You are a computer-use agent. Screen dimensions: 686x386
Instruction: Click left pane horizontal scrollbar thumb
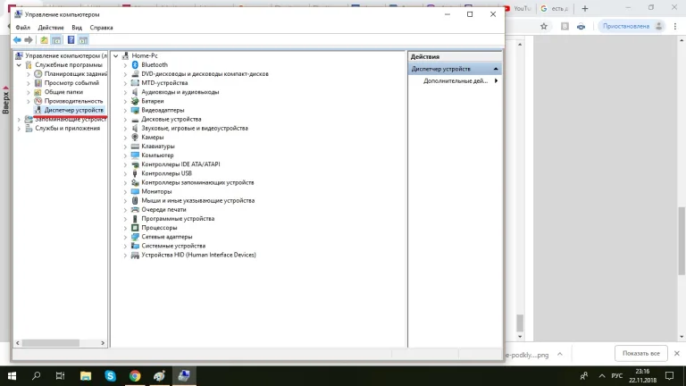click(51, 343)
